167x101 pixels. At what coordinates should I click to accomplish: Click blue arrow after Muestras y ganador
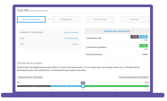click(x=49, y=19)
